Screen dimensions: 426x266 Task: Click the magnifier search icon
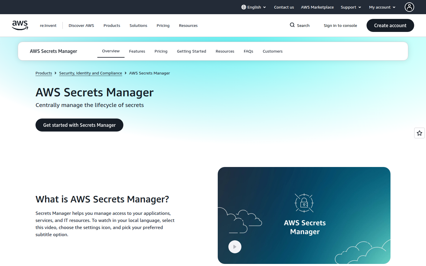292,25
